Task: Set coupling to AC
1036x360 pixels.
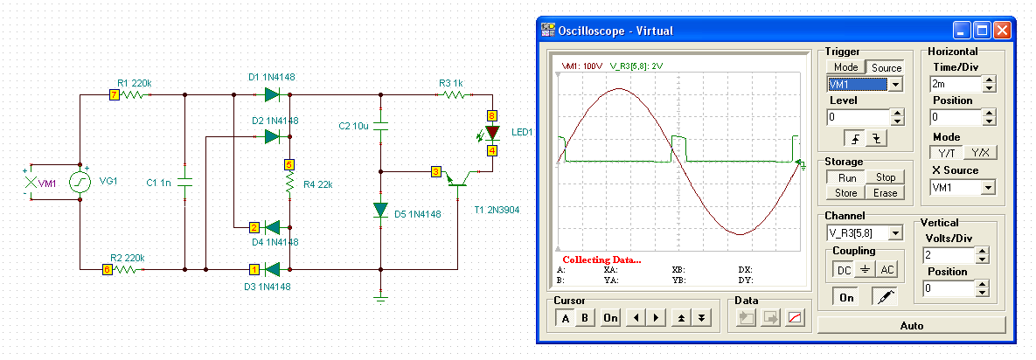Action: click(888, 270)
